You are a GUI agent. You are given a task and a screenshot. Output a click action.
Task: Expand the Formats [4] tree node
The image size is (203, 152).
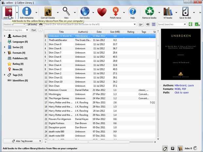[x=5, y=53]
